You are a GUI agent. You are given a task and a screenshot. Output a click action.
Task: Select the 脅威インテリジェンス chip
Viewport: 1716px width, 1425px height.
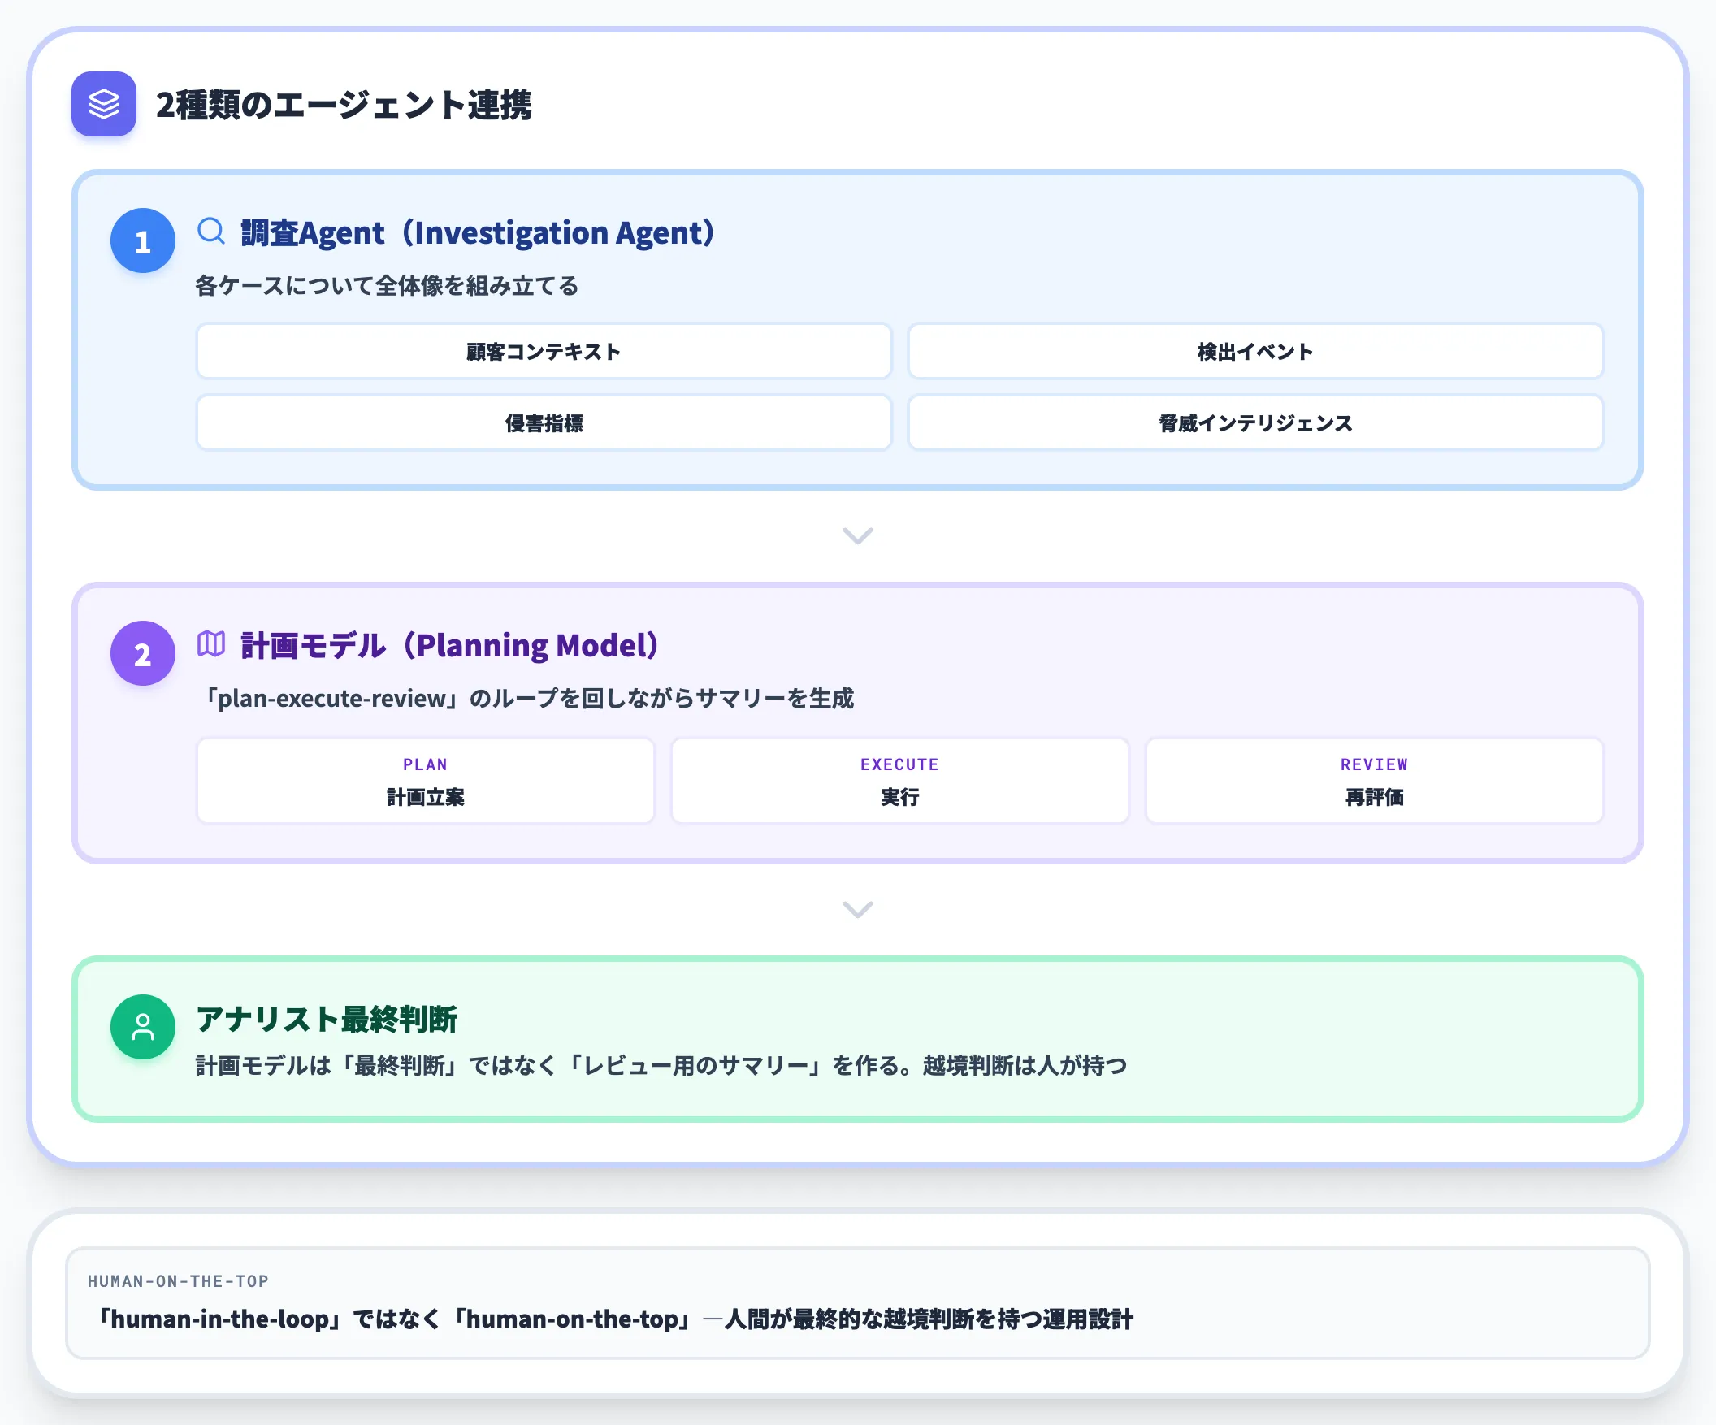[1256, 422]
